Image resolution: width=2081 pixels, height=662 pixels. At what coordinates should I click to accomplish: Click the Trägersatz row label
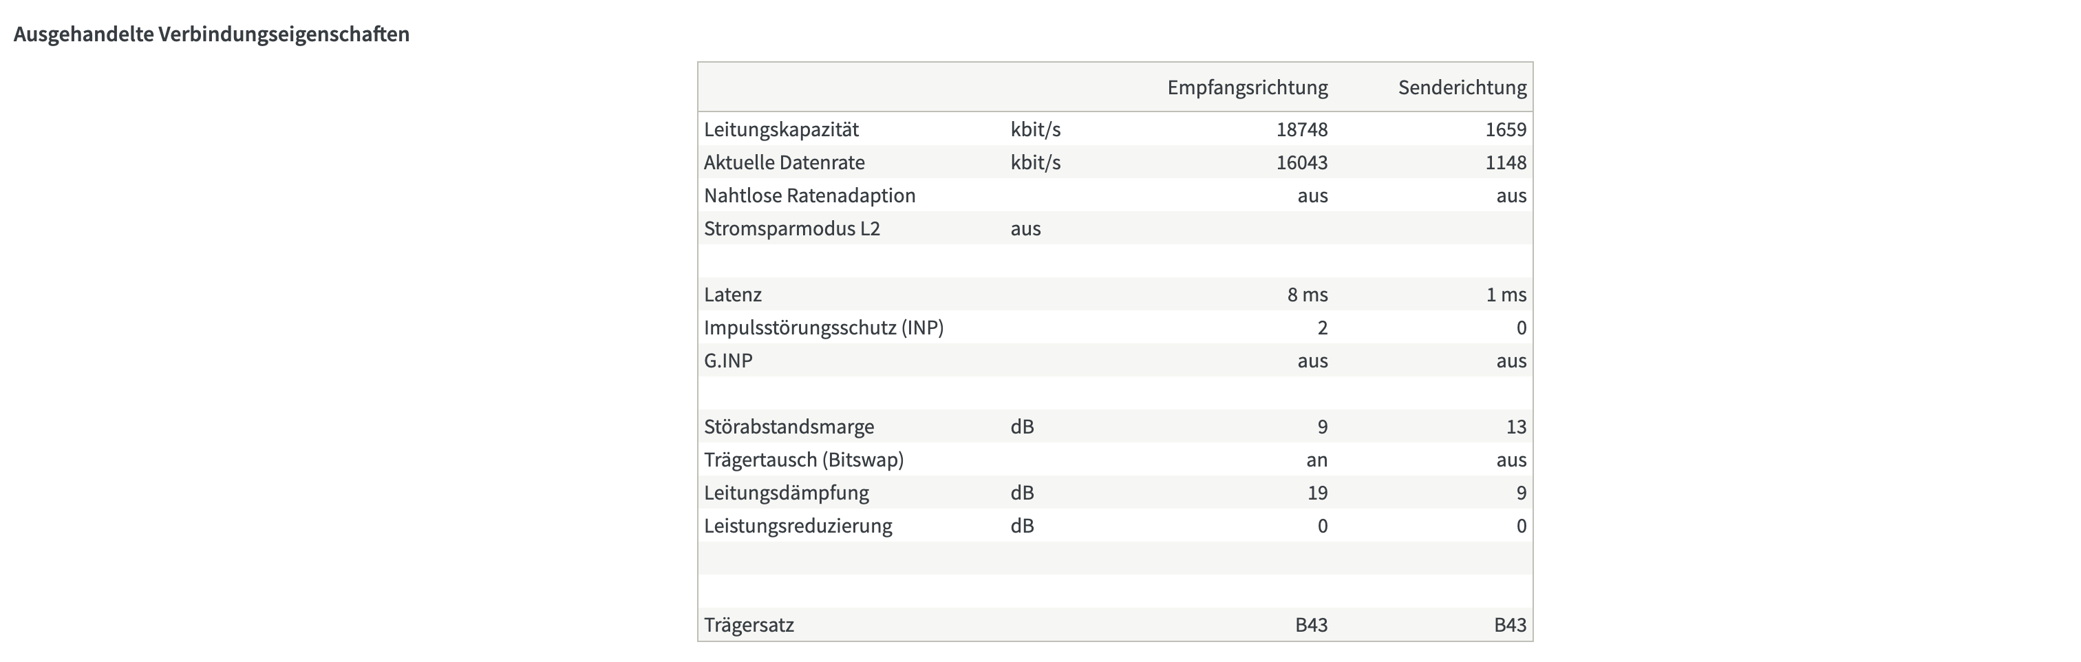pyautogui.click(x=749, y=625)
